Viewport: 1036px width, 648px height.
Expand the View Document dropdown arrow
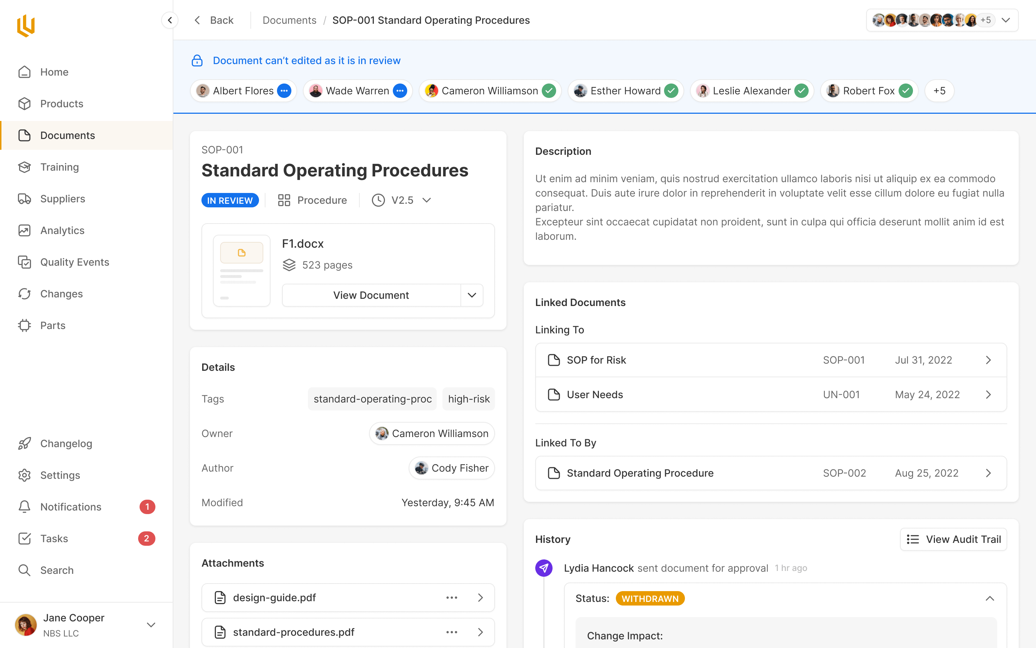472,295
